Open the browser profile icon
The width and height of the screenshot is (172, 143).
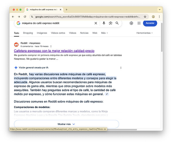point(153,17)
